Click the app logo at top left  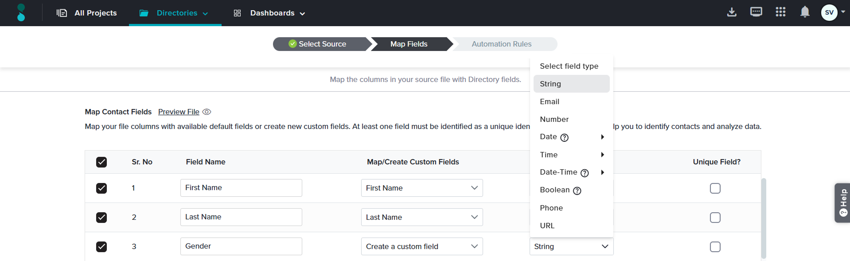(21, 12)
